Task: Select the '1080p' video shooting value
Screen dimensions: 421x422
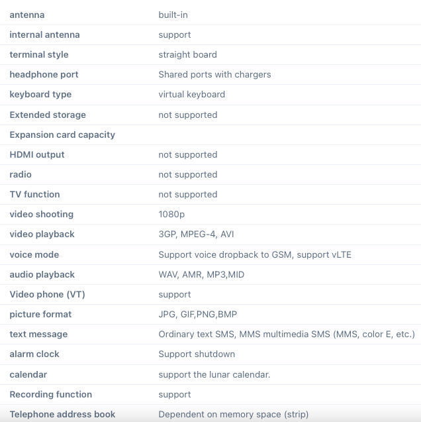Action: (x=171, y=214)
